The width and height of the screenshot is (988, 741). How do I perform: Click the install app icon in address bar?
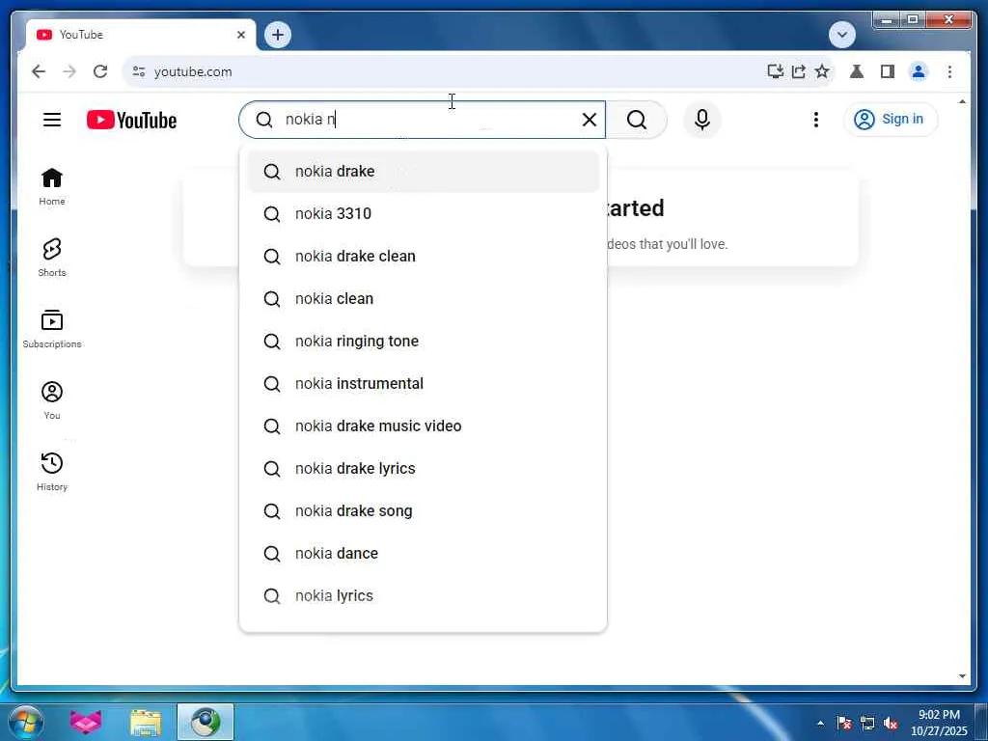[775, 71]
